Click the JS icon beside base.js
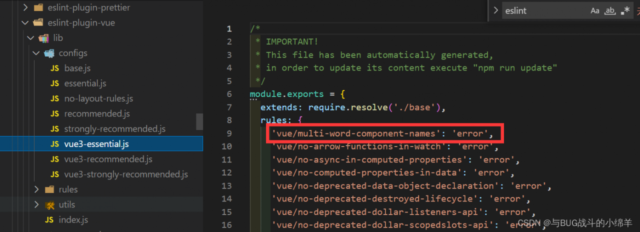 (x=54, y=68)
